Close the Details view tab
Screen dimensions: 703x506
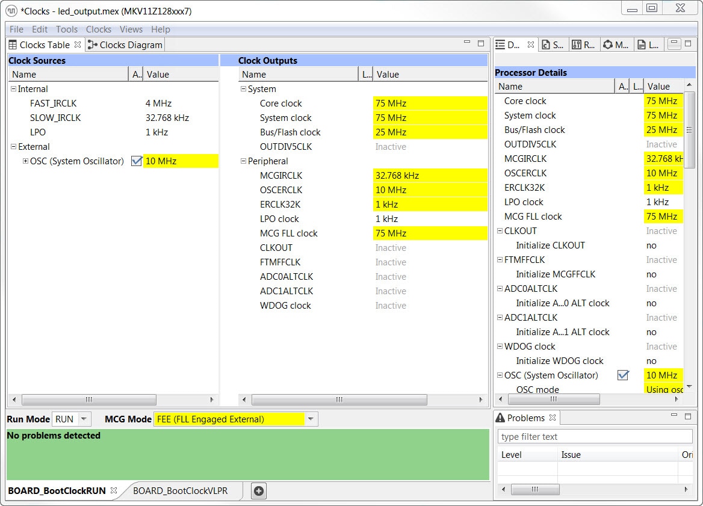(531, 45)
